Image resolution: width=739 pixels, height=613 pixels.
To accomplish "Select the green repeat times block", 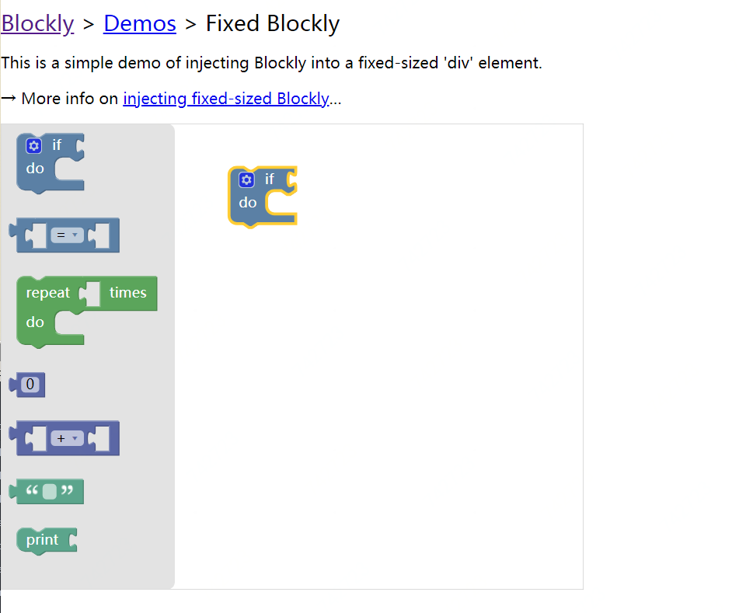I will 87,312.
